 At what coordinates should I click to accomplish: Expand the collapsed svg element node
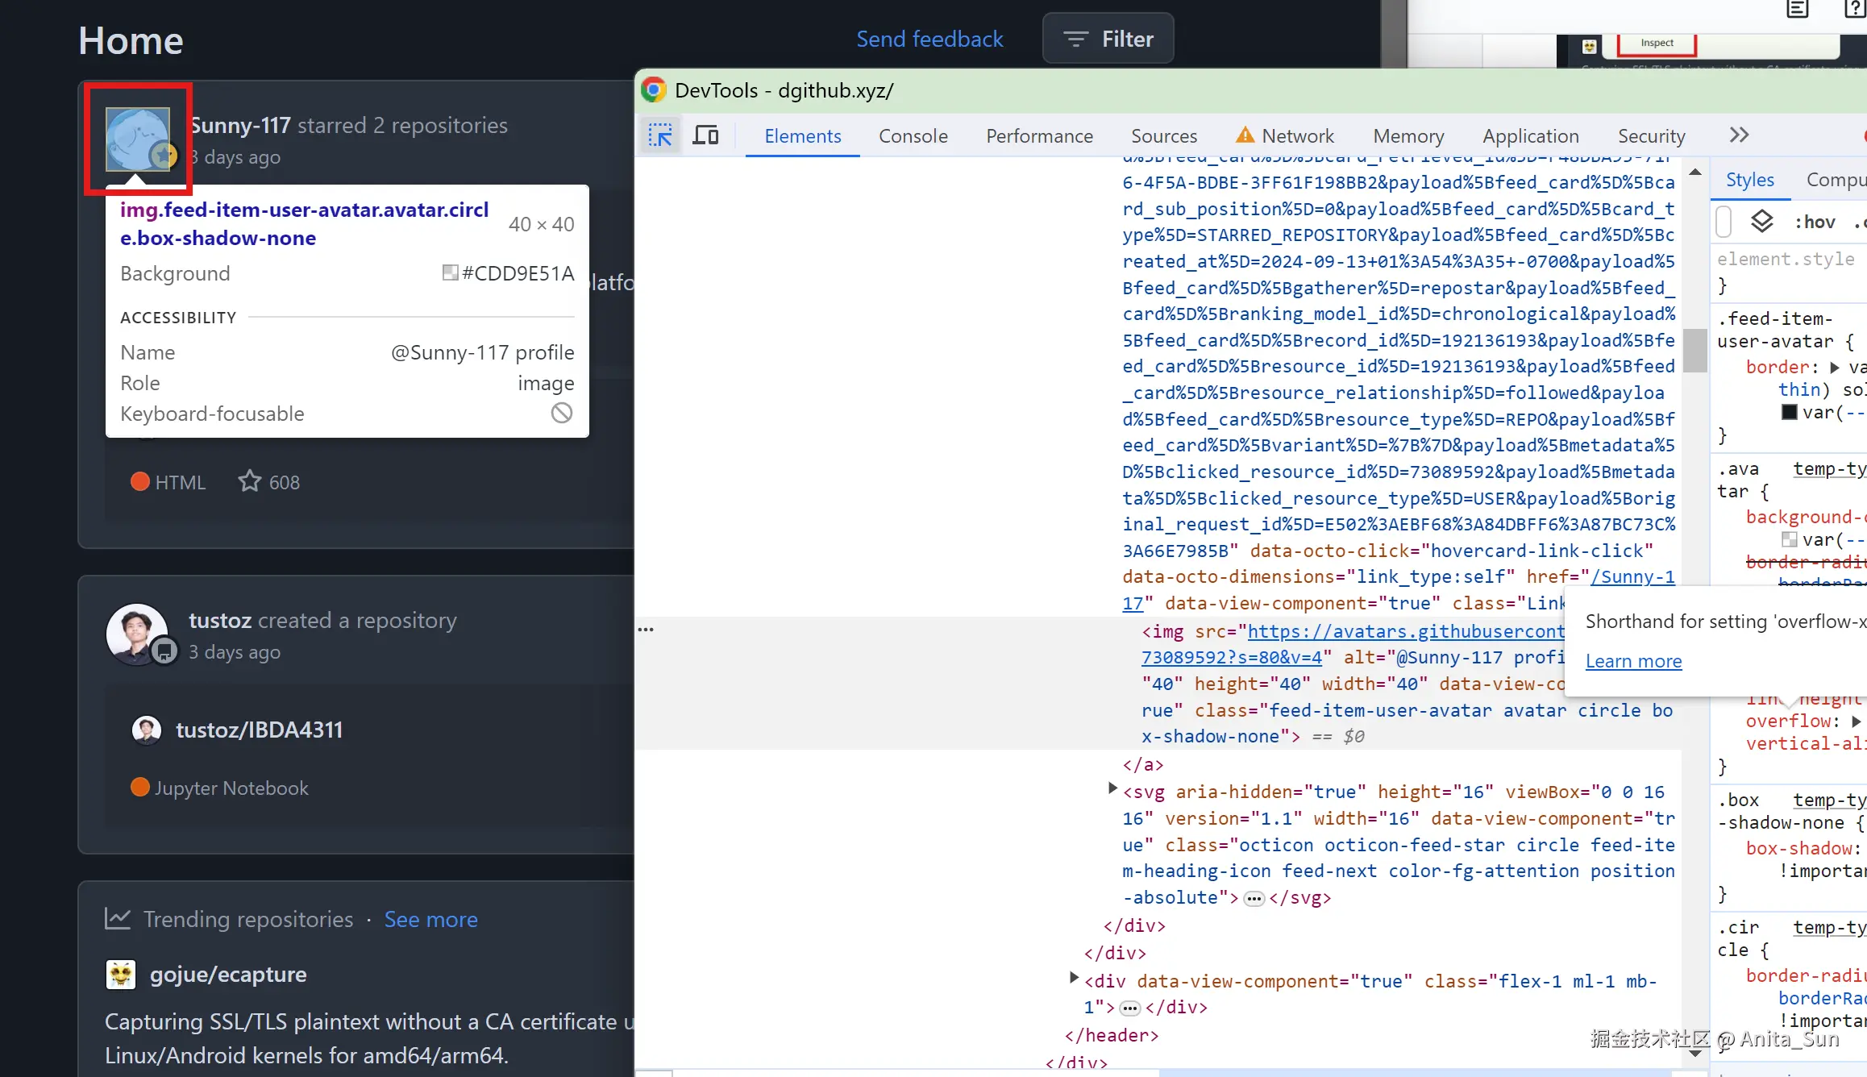click(1112, 788)
